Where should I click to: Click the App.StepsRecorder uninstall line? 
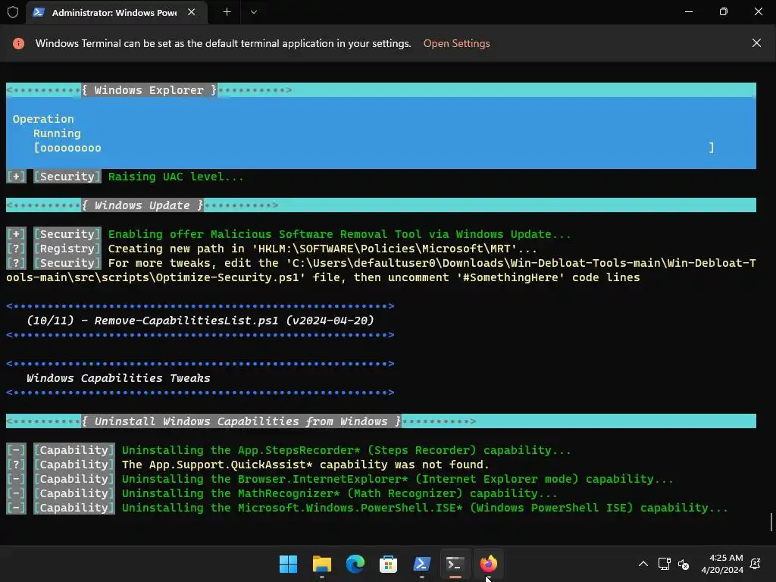click(x=346, y=450)
